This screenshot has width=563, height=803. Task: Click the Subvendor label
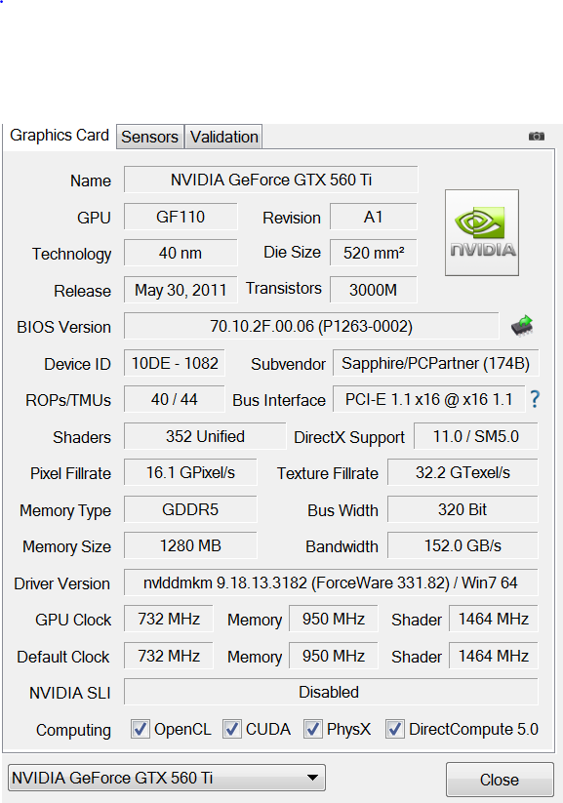[288, 364]
